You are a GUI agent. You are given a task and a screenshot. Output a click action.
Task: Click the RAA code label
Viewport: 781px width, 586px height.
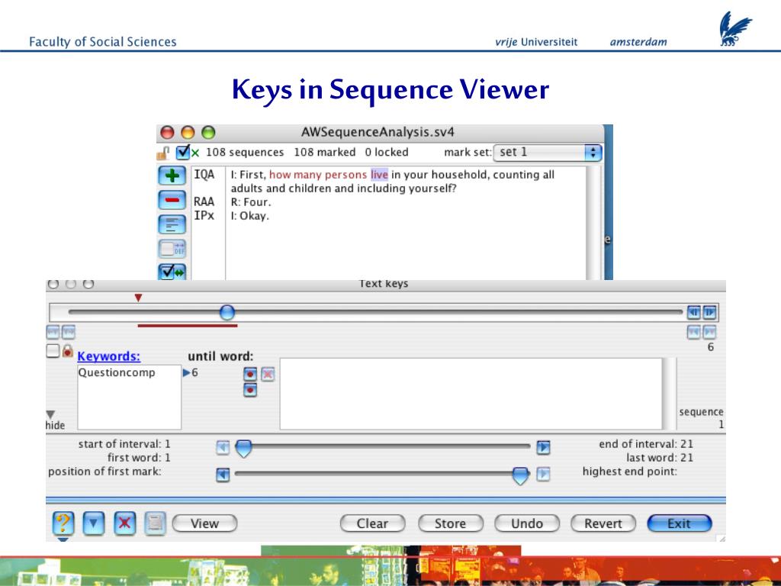[204, 201]
